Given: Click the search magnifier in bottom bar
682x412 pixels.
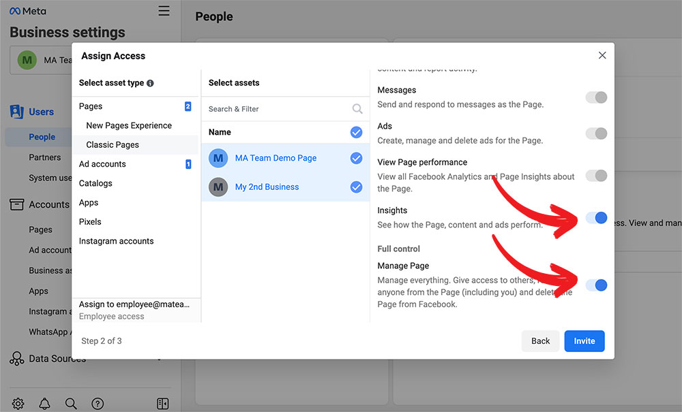Looking at the screenshot, I should tap(71, 404).
